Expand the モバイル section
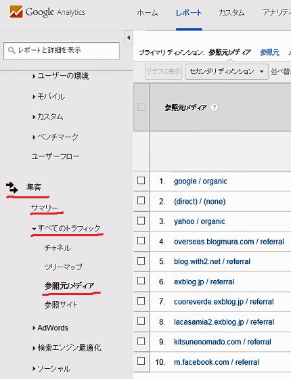 (x=49, y=97)
